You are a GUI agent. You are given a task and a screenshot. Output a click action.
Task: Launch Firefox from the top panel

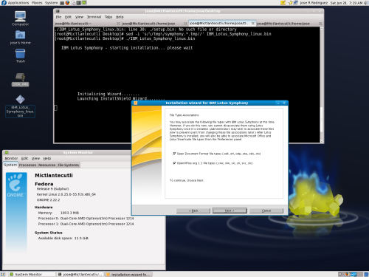click(67, 3)
